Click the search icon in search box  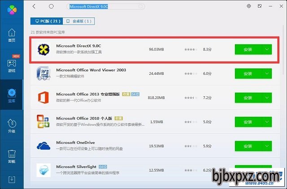[140, 7]
